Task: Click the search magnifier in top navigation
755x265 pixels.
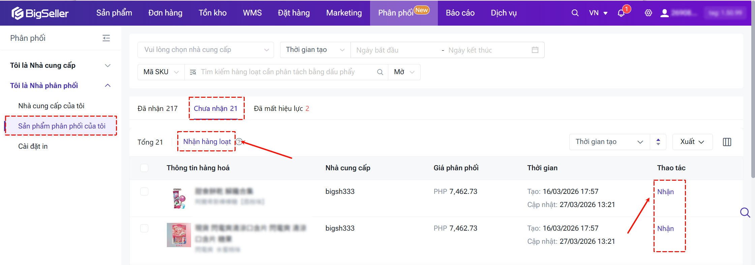Action: pyautogui.click(x=575, y=13)
